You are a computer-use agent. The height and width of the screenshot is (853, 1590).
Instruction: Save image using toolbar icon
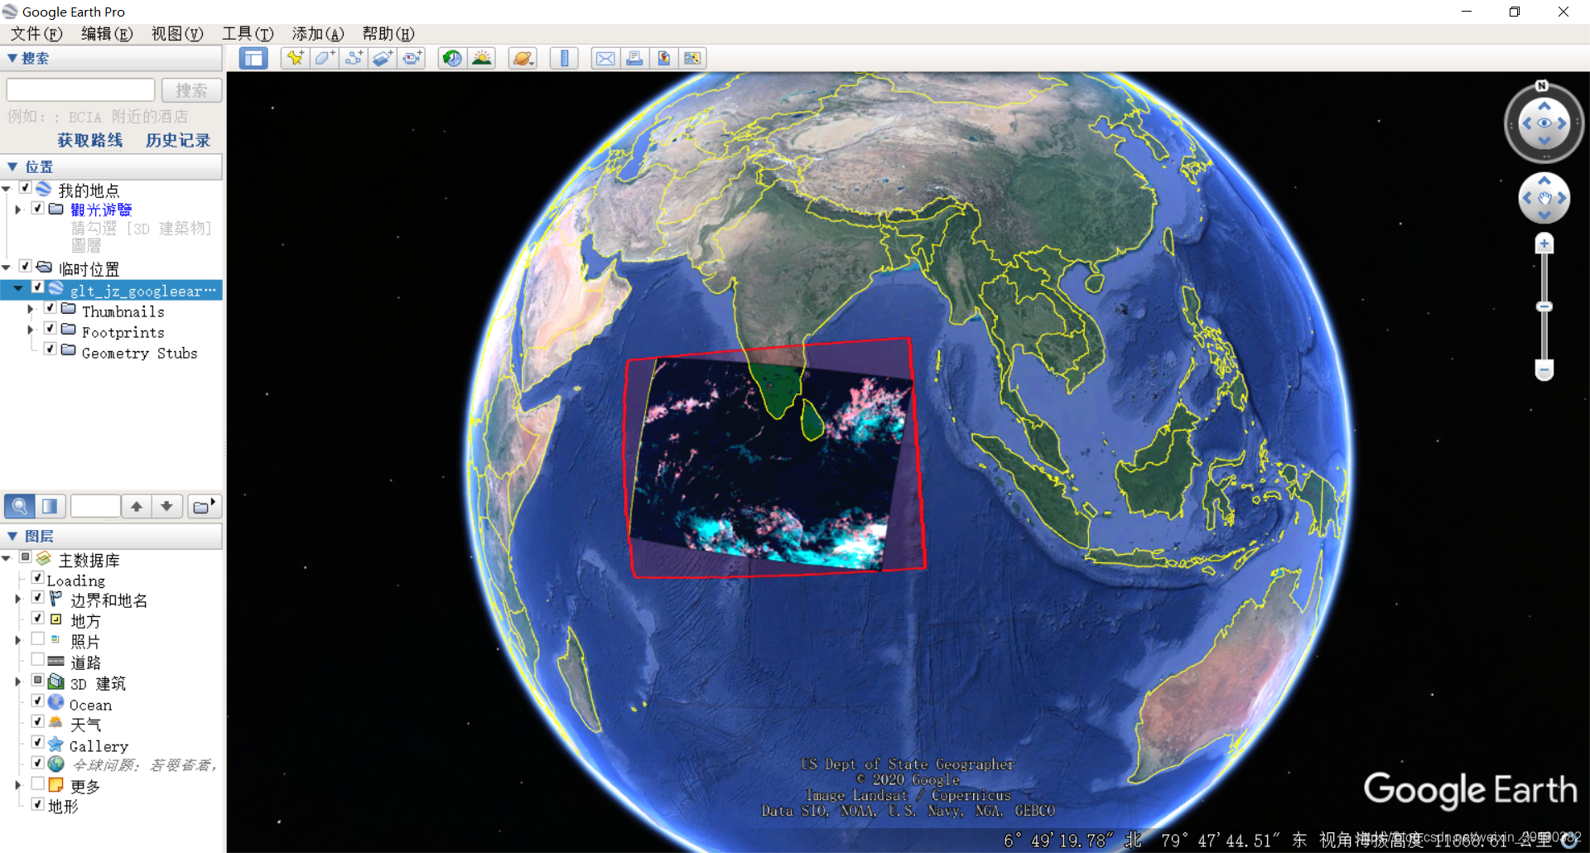pyautogui.click(x=663, y=58)
